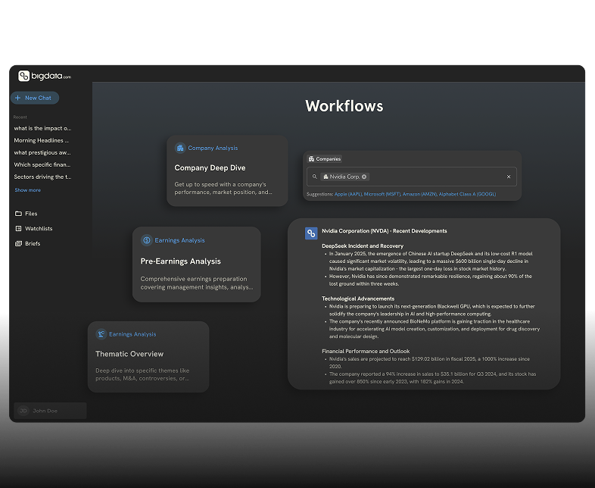Click the JD avatar icon
Image resolution: width=595 pixels, height=488 pixels.
(23, 411)
